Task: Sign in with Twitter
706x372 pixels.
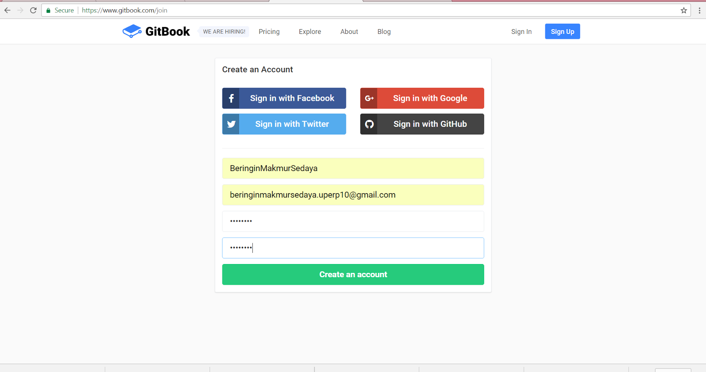Action: 284,124
